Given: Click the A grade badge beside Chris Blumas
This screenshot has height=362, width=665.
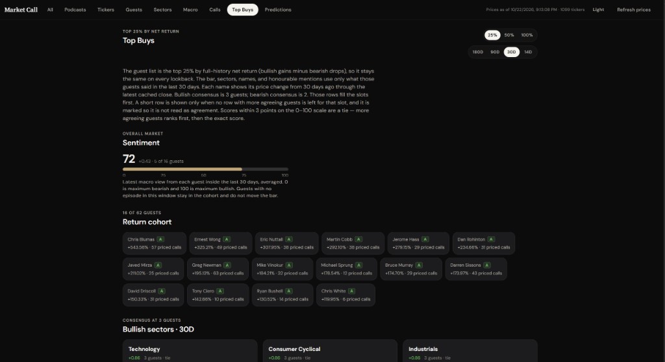Looking at the screenshot, I should click(x=160, y=239).
